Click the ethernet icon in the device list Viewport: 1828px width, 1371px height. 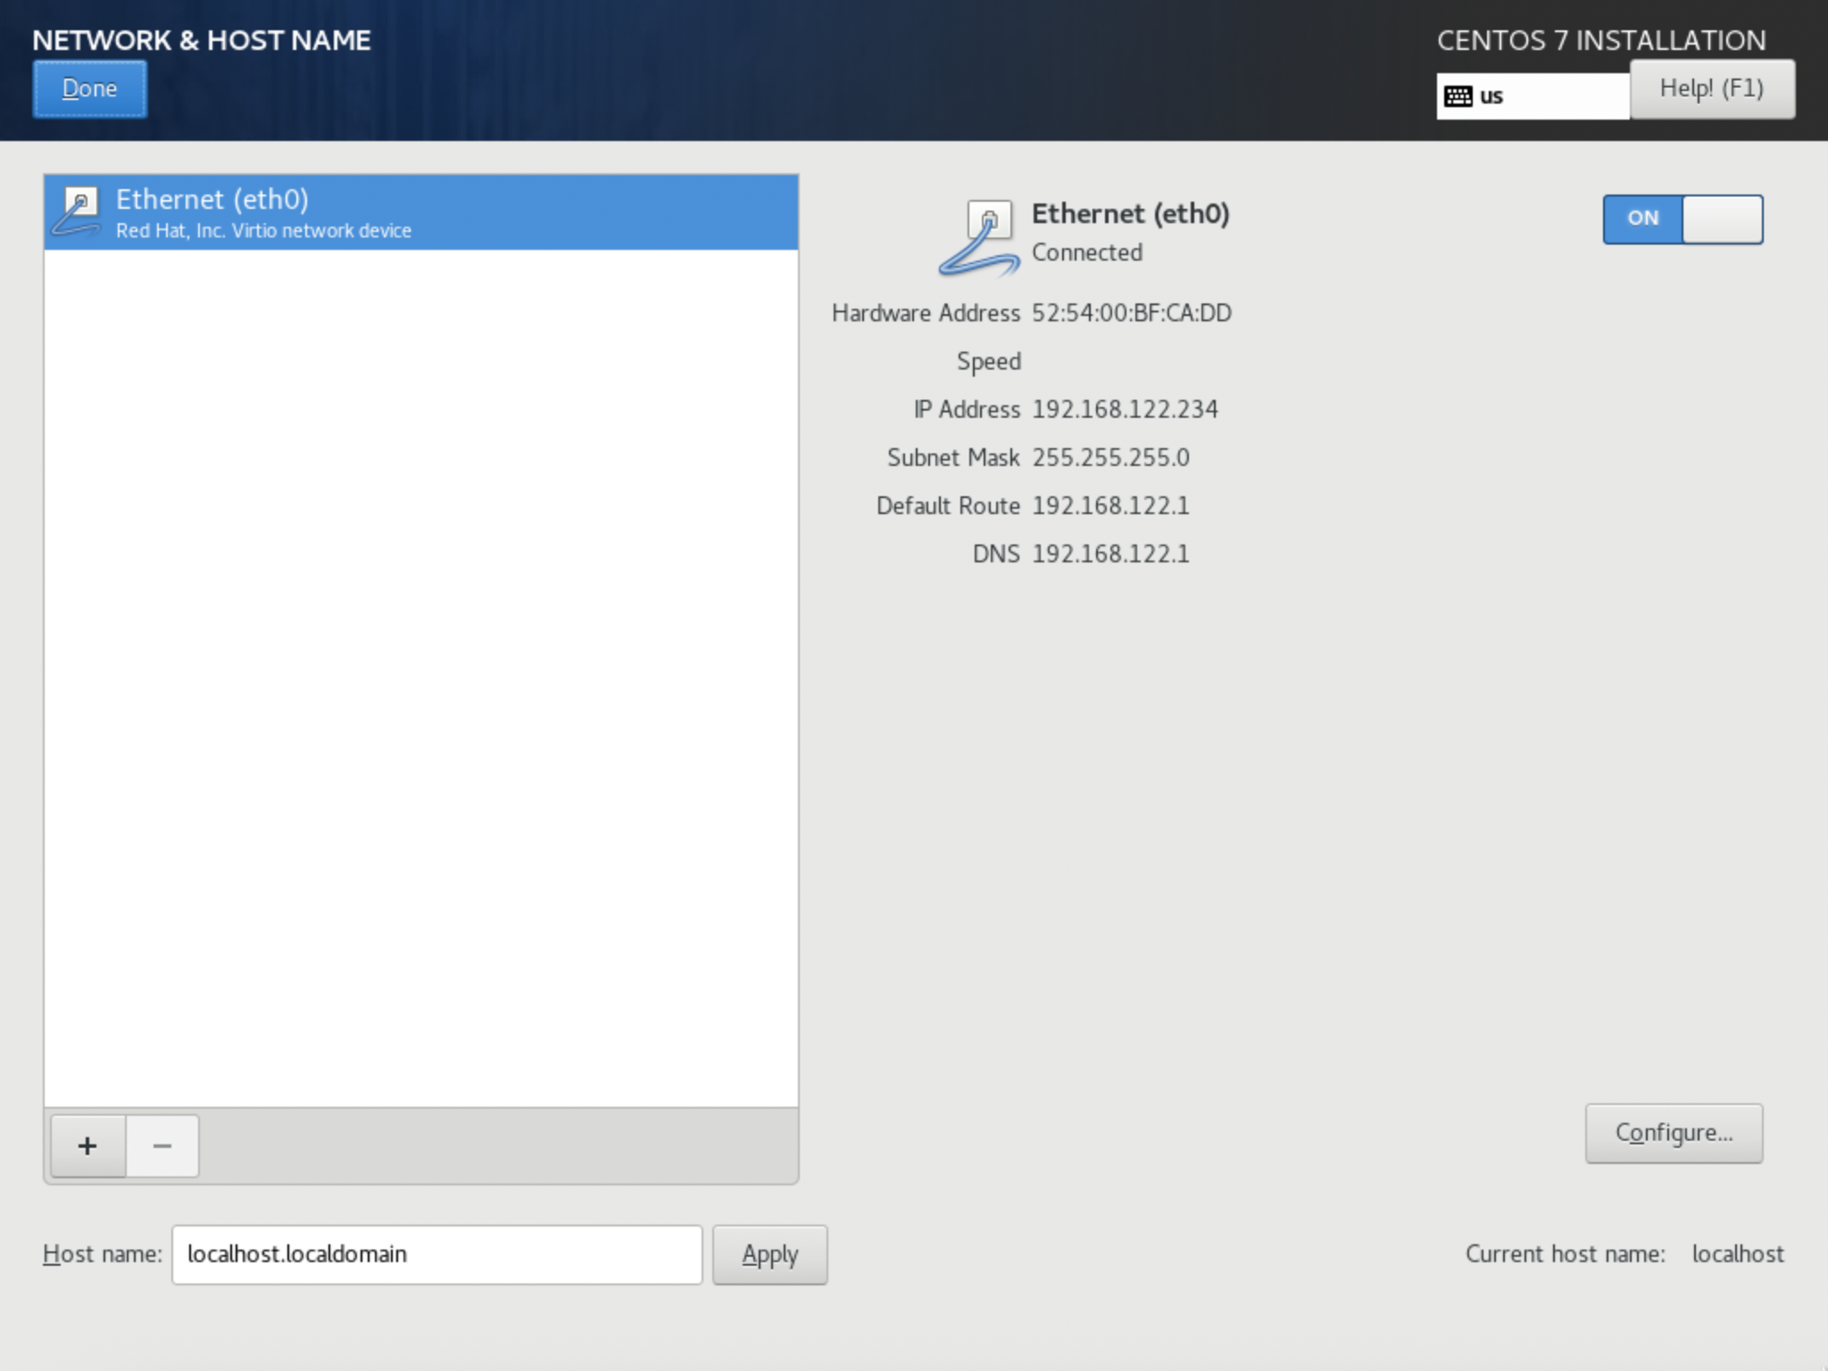[77, 212]
